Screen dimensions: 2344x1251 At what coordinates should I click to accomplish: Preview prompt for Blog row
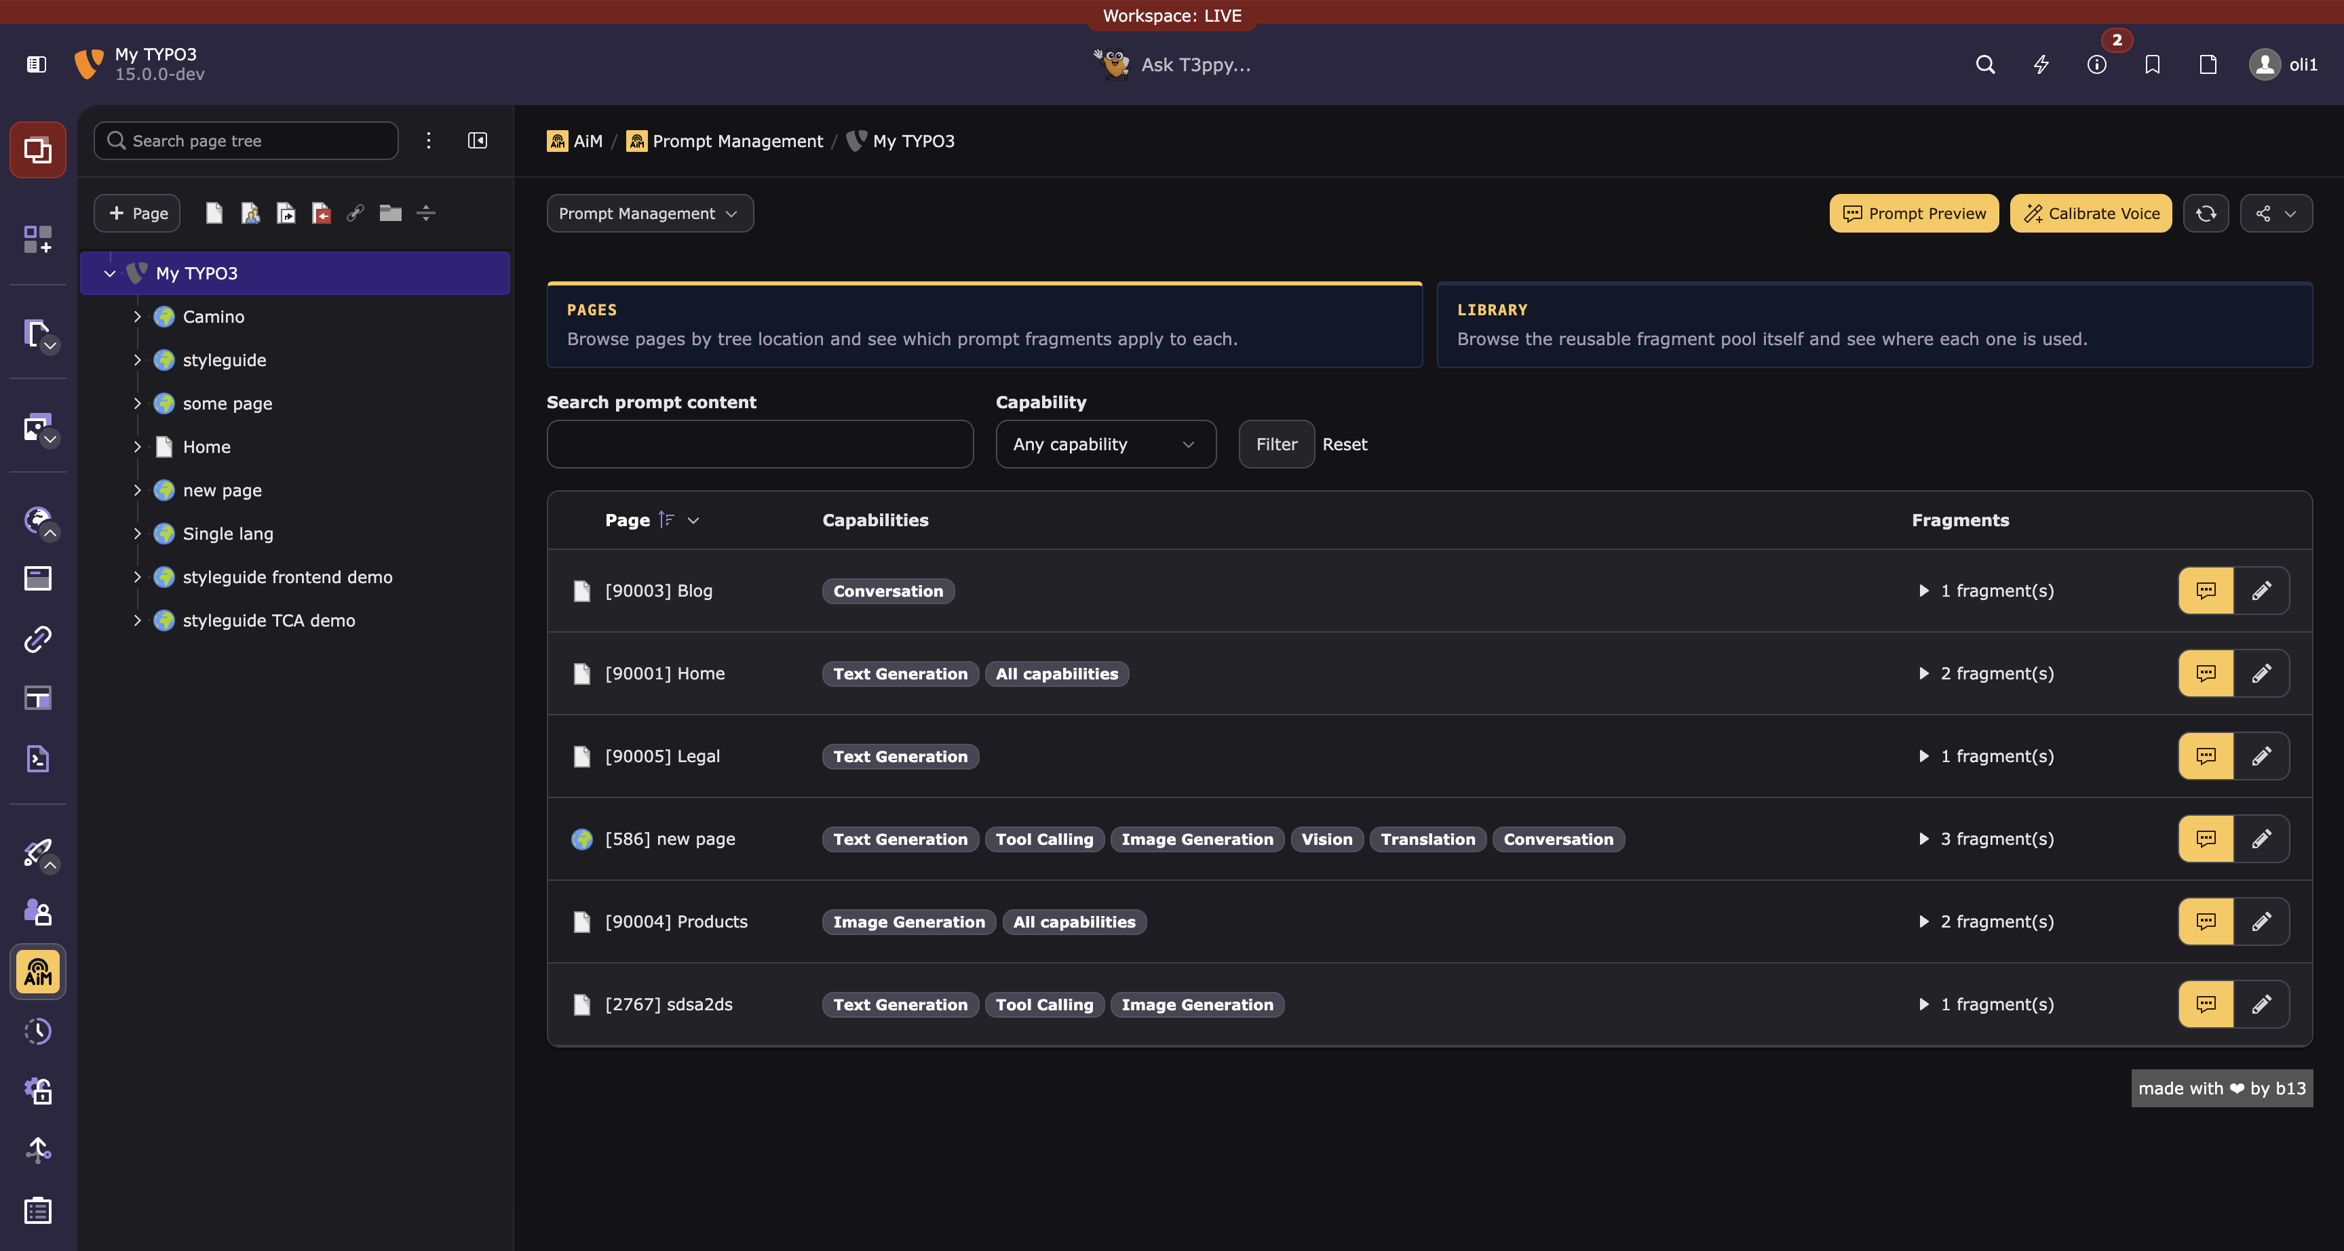pos(2206,591)
